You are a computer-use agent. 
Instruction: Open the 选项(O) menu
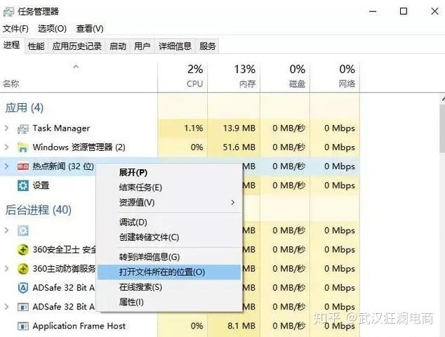52,29
